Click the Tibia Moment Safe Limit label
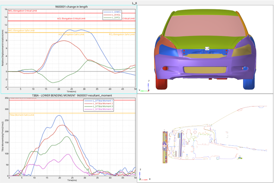This screenshot has height=183, width=274. pyautogui.click(x=22, y=115)
